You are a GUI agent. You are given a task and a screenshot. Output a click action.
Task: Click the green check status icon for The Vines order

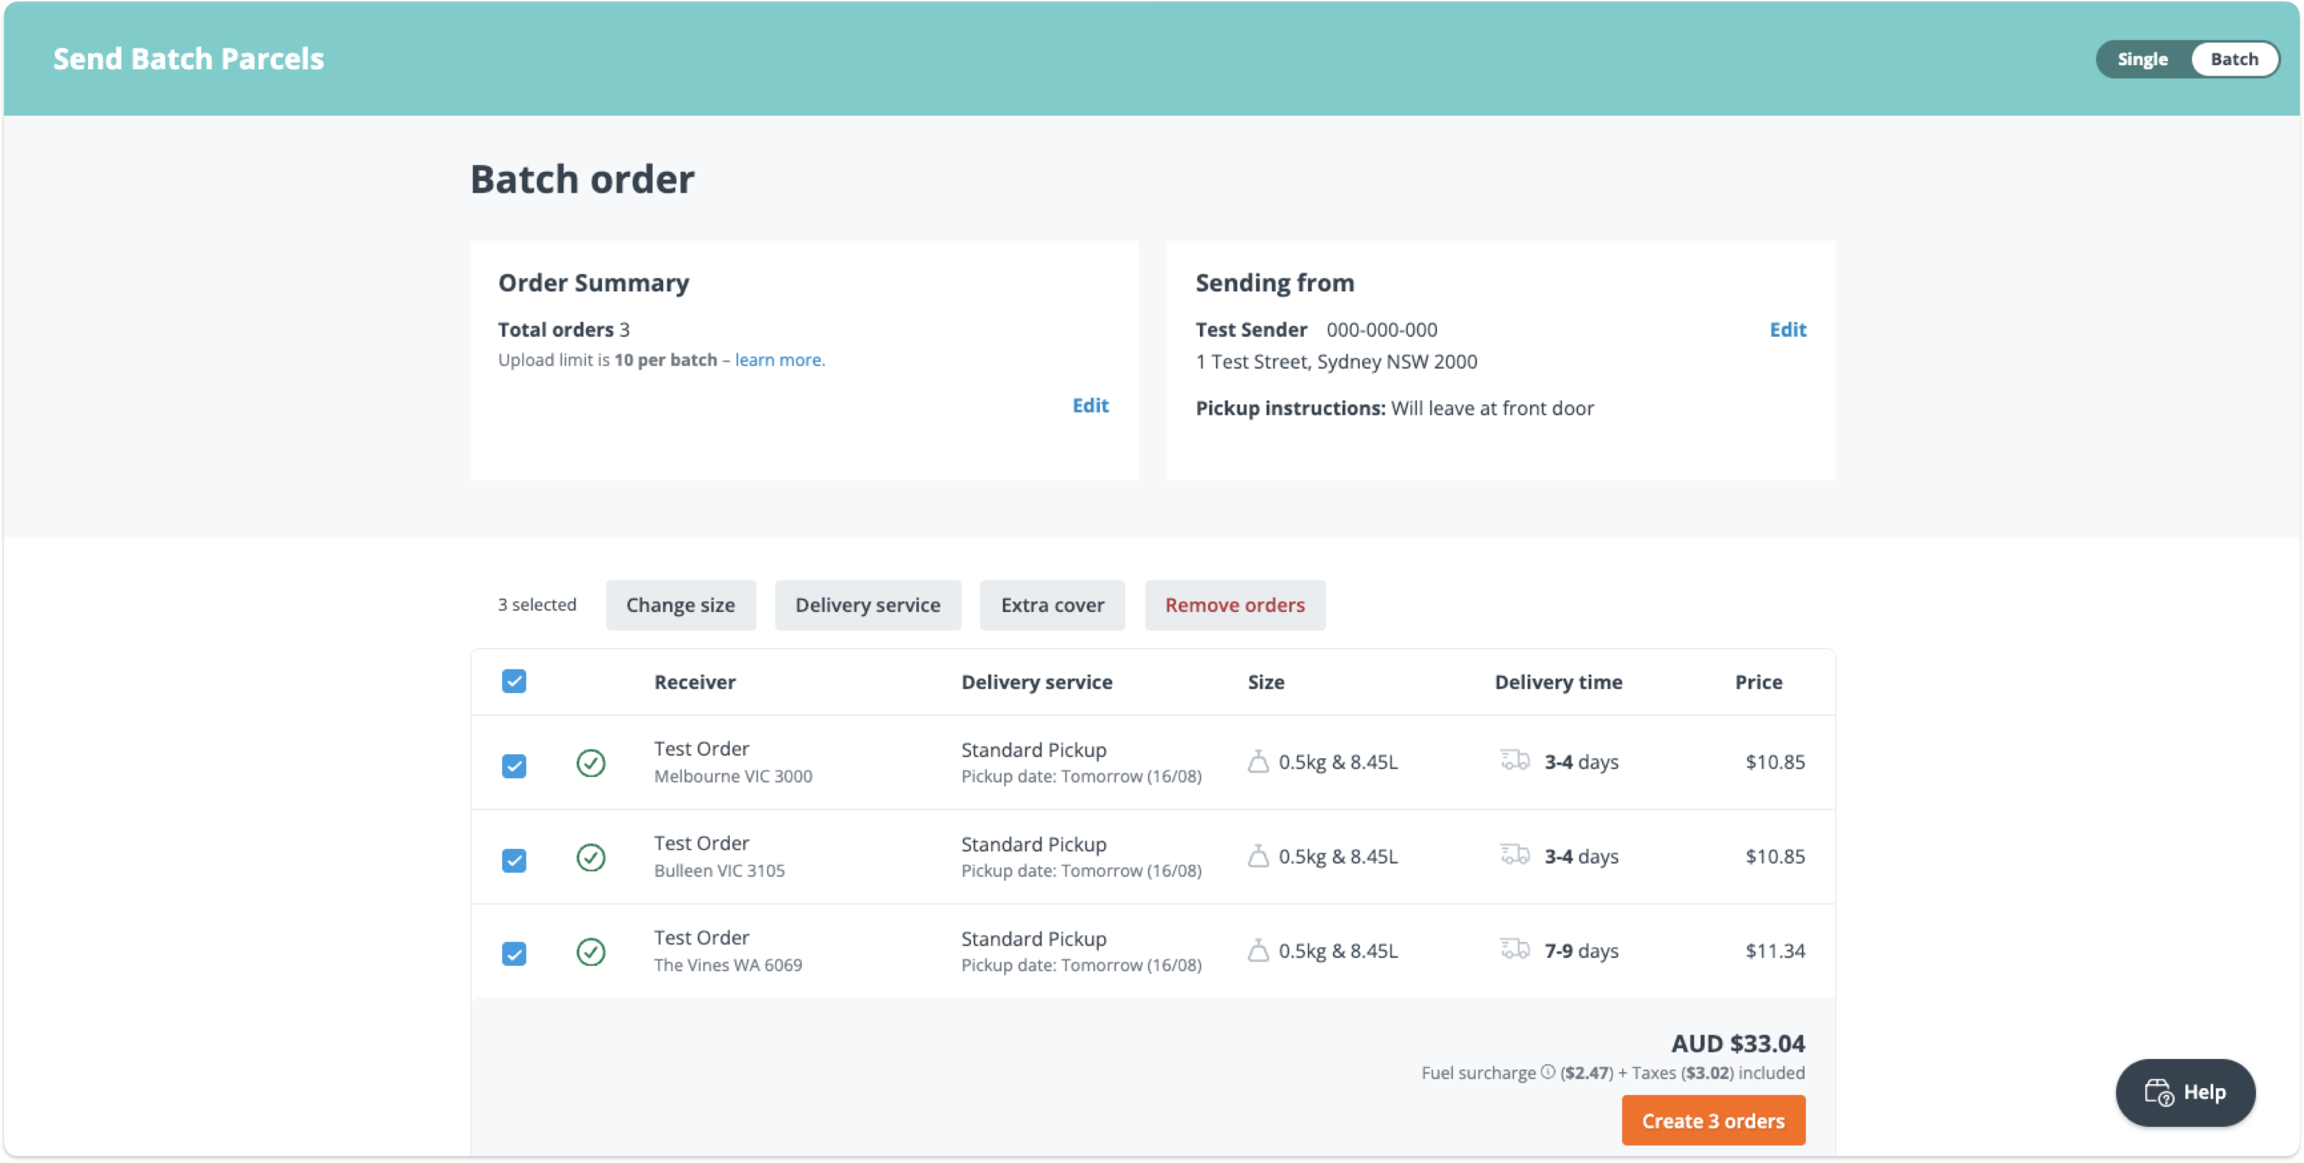(590, 951)
